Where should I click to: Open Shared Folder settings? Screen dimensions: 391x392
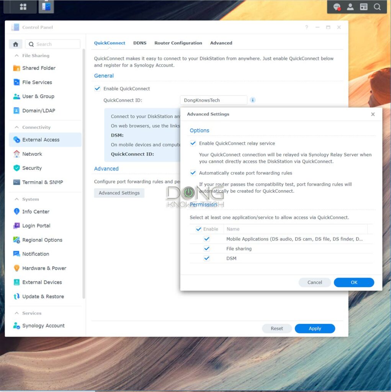click(x=45, y=68)
